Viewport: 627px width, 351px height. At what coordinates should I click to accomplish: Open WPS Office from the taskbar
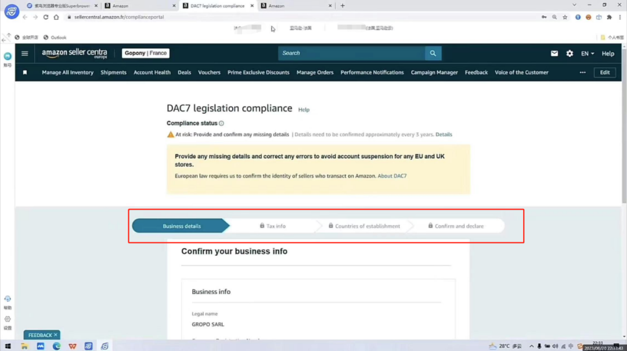(x=73, y=346)
